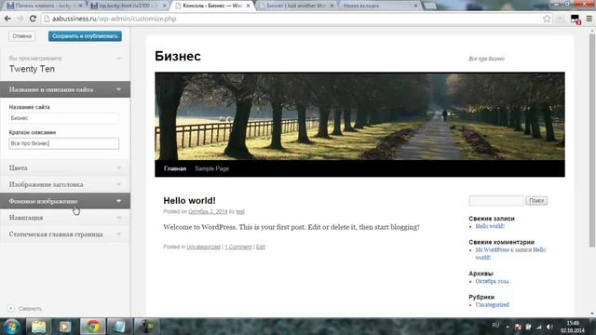Screen dimensions: 596x335
Task: Open the Uncategorized category link under post
Action: tap(203, 247)
